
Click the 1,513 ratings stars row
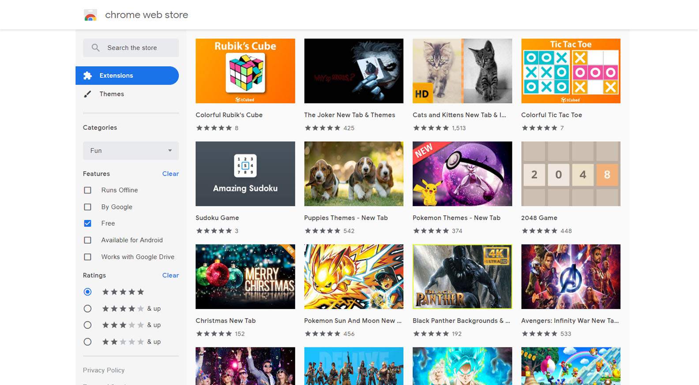point(431,128)
